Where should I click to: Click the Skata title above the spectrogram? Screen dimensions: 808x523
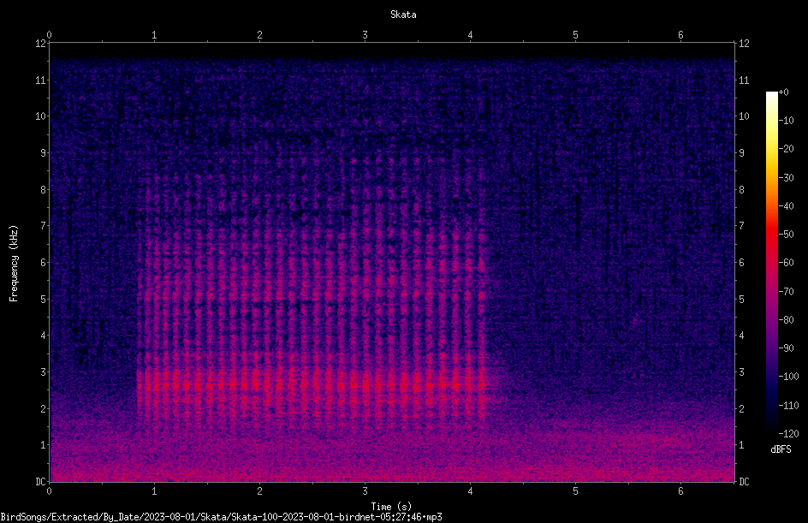(x=403, y=15)
